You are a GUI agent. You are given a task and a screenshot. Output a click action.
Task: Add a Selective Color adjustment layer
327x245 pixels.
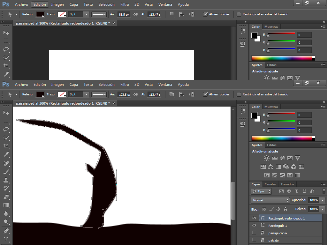tap(290, 175)
